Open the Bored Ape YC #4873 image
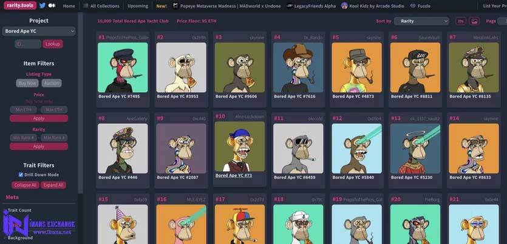 point(356,67)
